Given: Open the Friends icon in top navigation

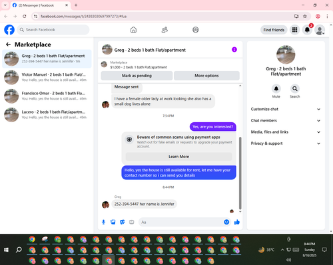Looking at the screenshot, I should 165,30.
